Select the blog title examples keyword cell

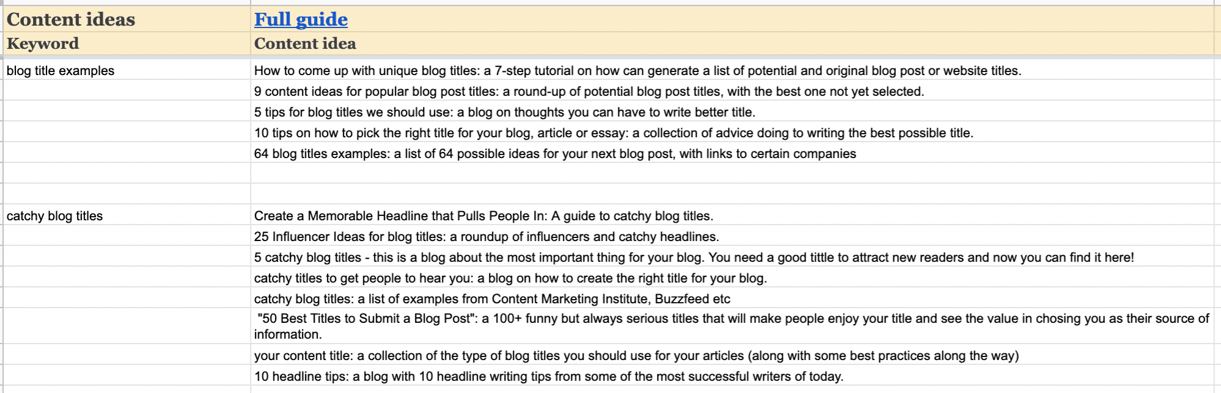tap(127, 70)
